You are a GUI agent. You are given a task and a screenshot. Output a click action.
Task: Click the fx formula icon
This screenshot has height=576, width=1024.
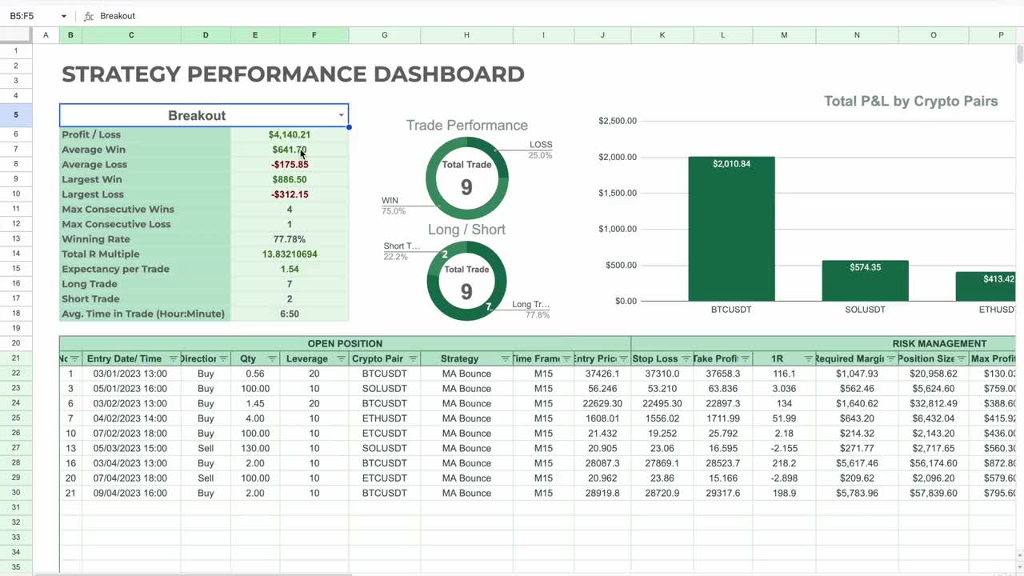[87, 15]
